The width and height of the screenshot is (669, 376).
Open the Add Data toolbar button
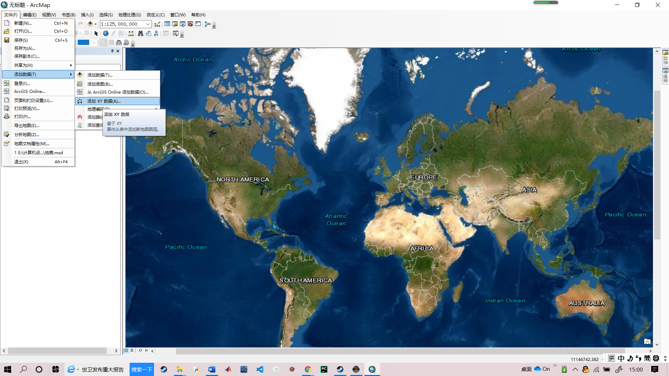click(x=90, y=24)
